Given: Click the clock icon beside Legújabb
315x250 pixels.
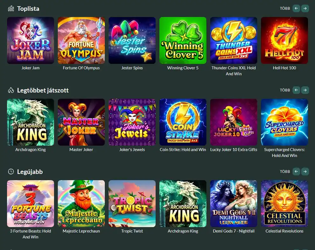Looking at the screenshot, I should point(11,172).
